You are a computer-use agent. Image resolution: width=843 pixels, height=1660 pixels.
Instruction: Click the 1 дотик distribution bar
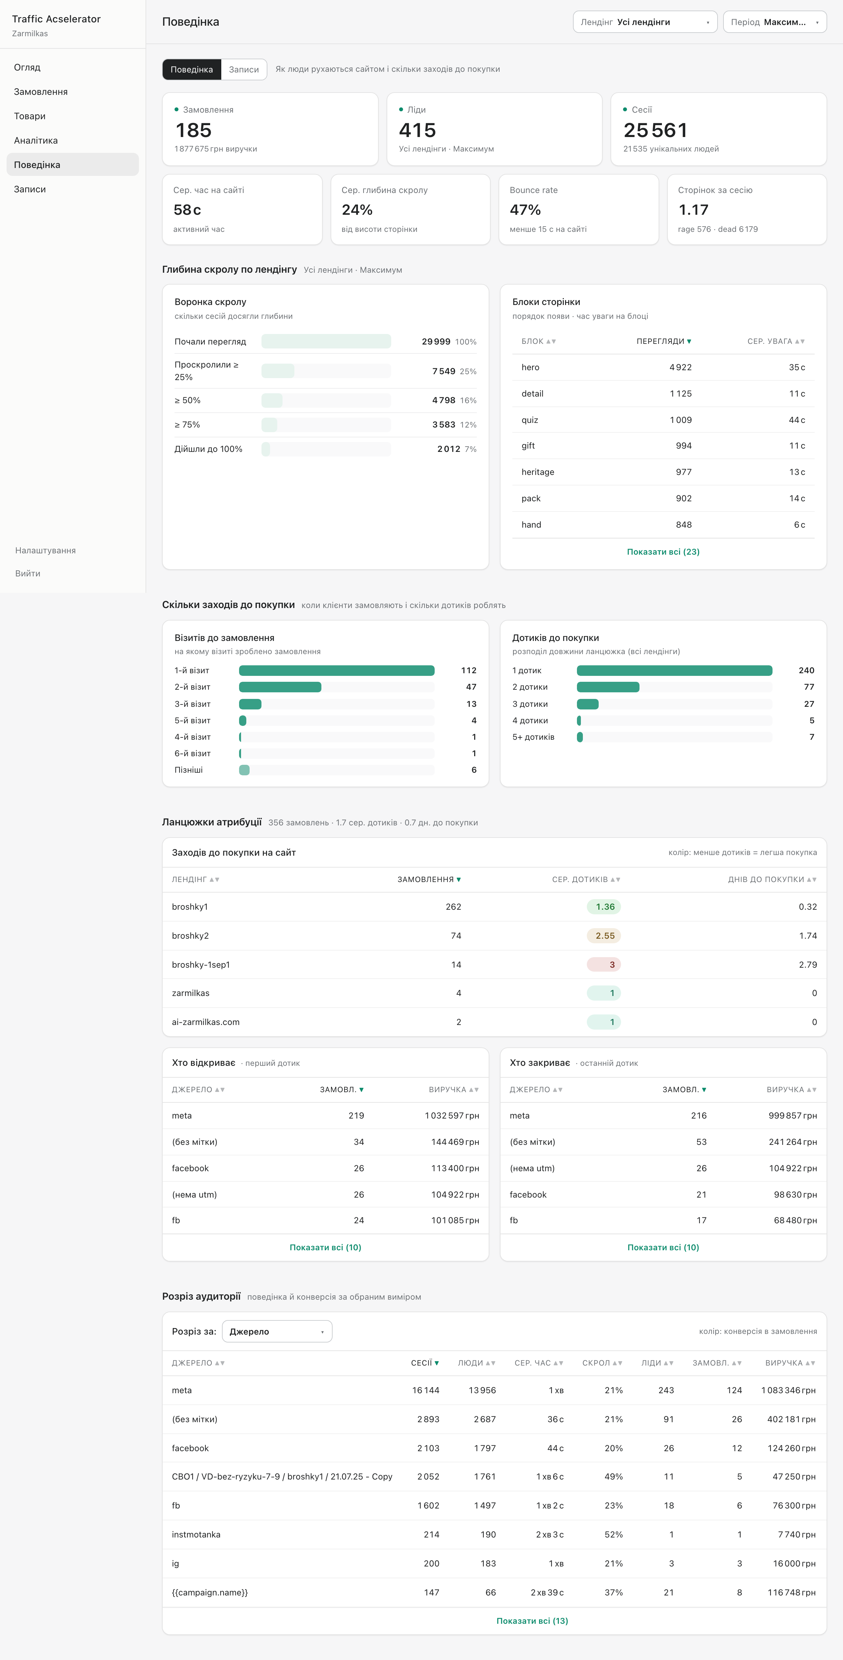pyautogui.click(x=674, y=671)
